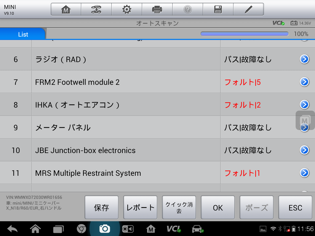Select the List tab

tap(23, 34)
